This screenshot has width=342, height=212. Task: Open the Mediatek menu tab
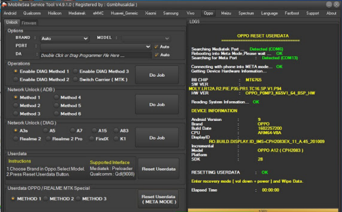[x=77, y=13]
